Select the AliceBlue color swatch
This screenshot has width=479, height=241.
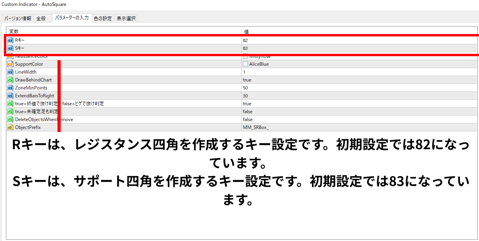tap(245, 64)
